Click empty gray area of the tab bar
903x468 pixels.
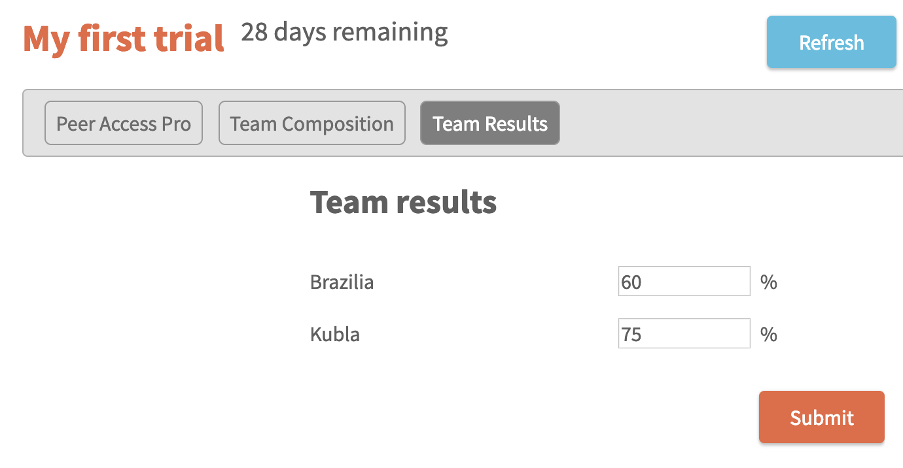pos(726,123)
